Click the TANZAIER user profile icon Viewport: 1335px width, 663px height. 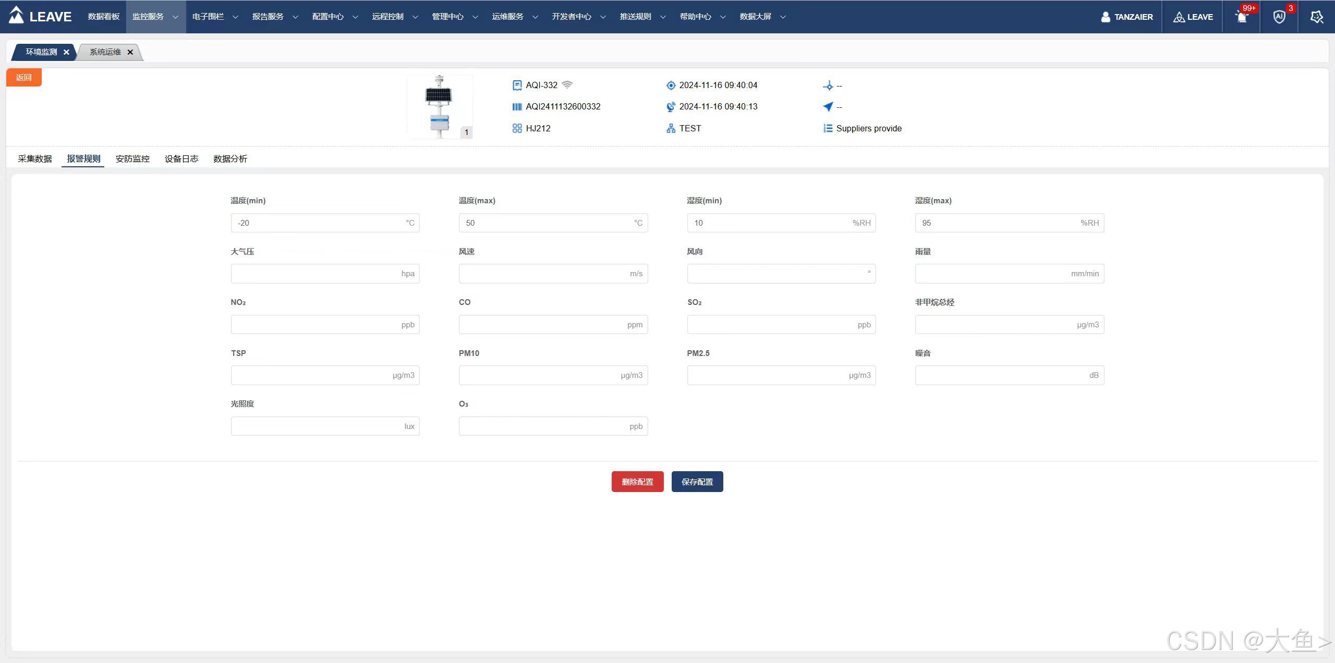(1106, 17)
